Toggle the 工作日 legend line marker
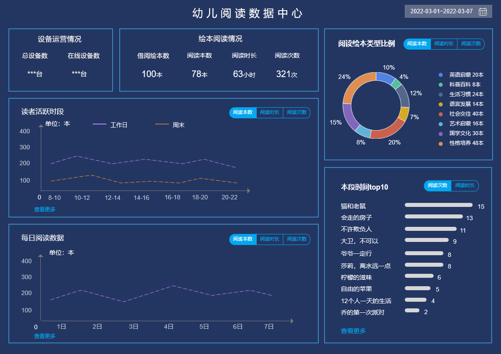 click(99, 124)
